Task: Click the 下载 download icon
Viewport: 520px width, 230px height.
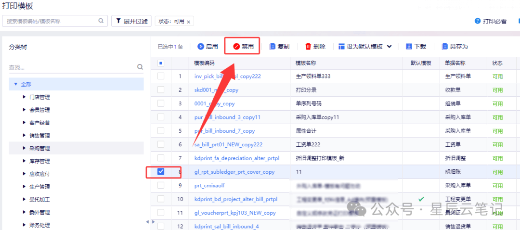Action: 409,47
